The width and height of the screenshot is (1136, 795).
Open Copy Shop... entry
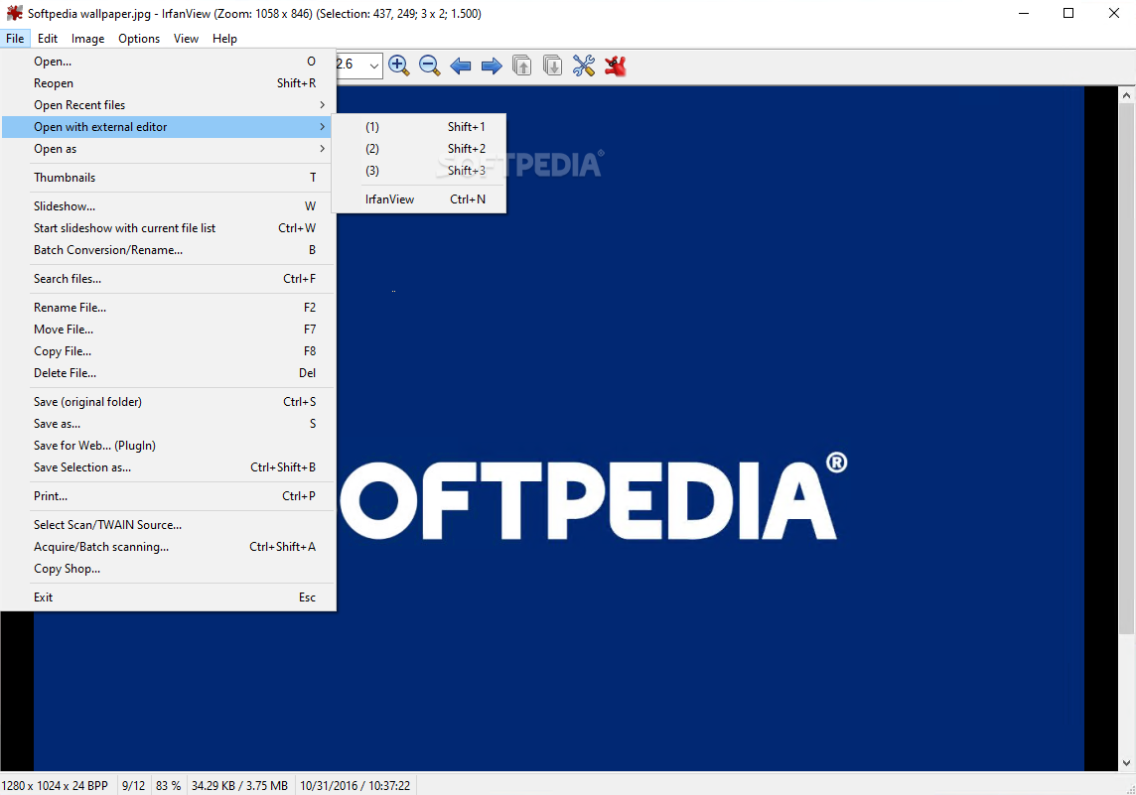(x=168, y=569)
